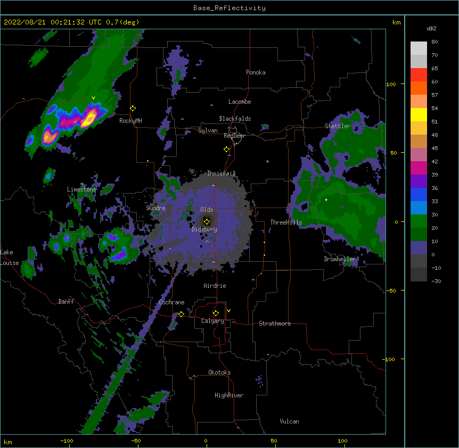Click the white plus marker in the ThreeHills rain area

326,200
